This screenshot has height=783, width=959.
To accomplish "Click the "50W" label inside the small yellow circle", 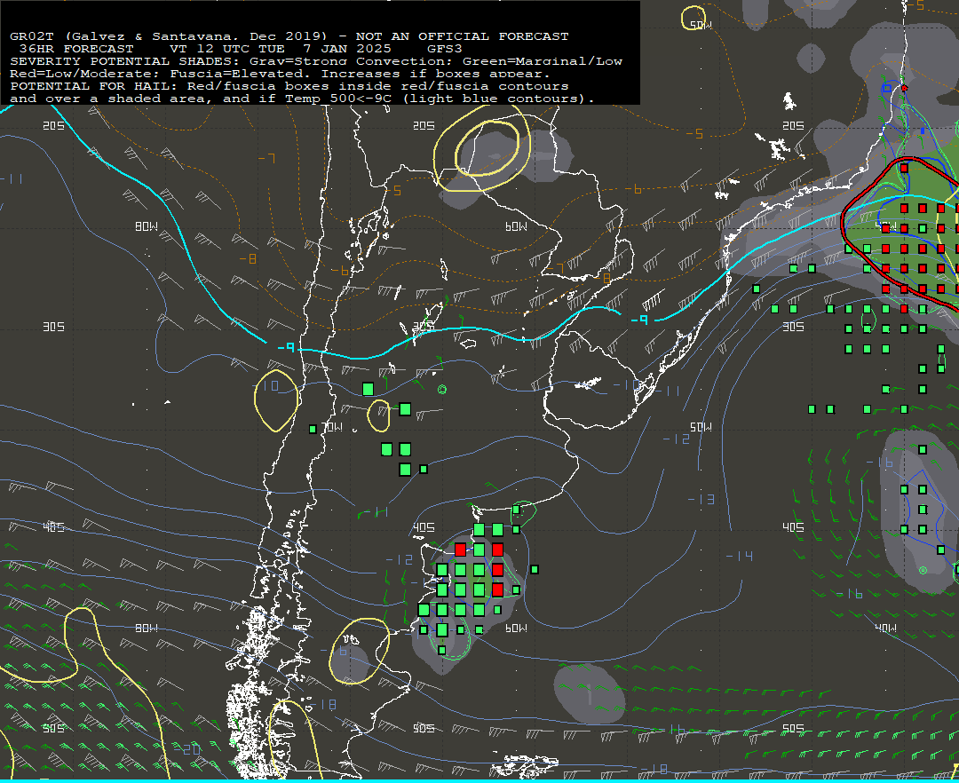I will [701, 25].
